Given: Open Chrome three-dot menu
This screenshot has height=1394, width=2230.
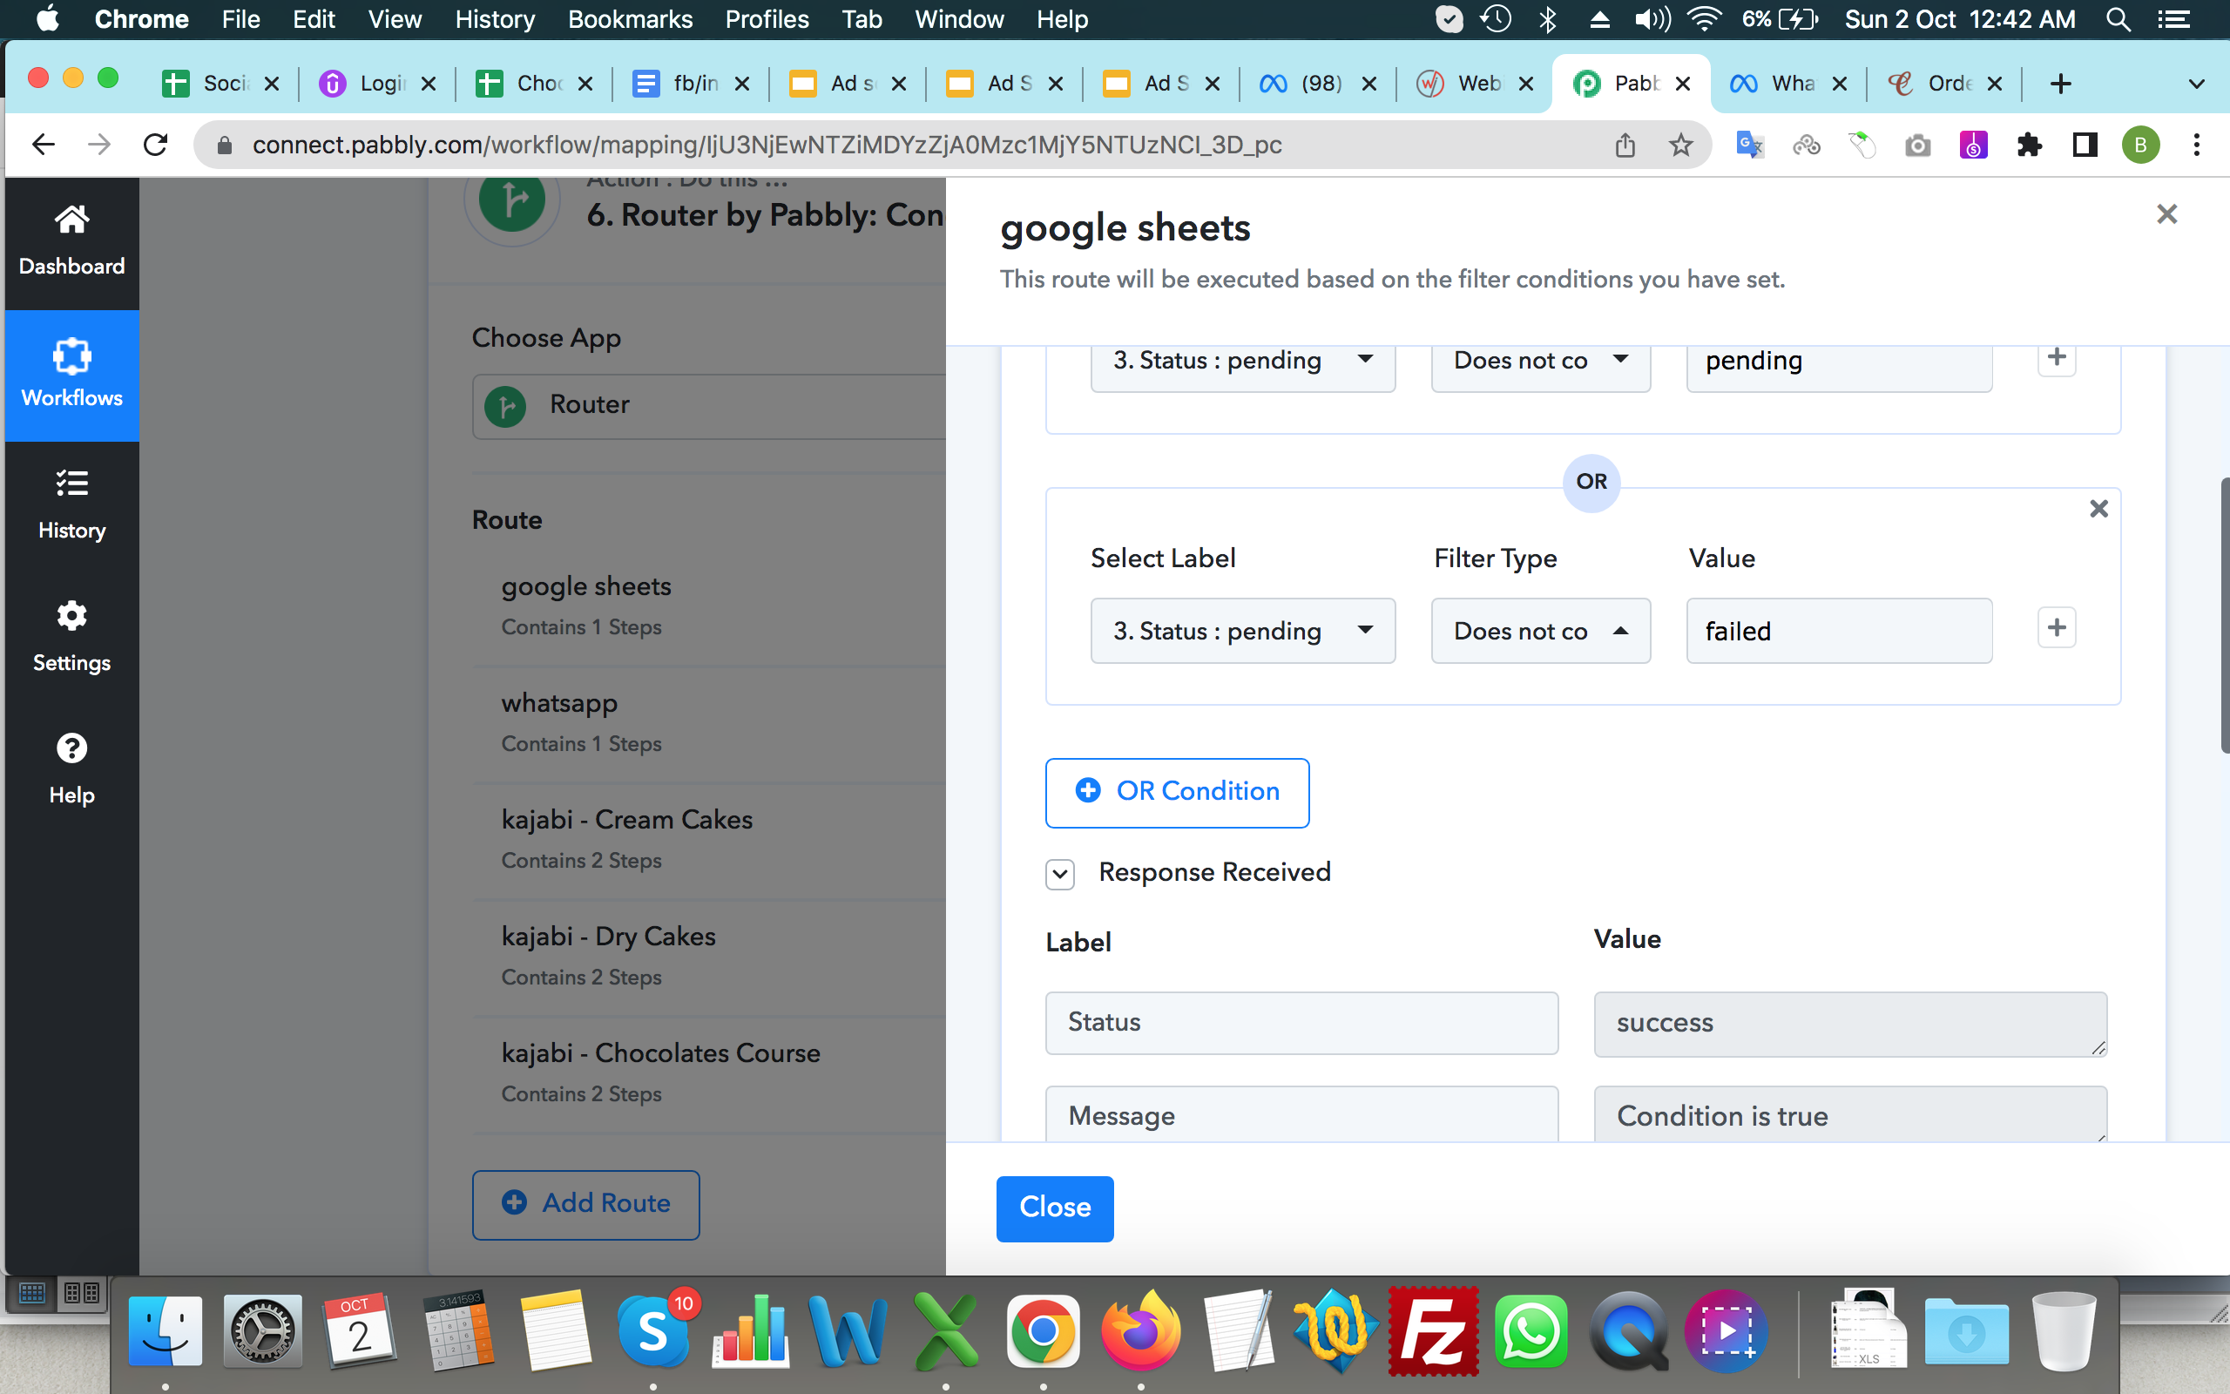Looking at the screenshot, I should [x=2197, y=145].
